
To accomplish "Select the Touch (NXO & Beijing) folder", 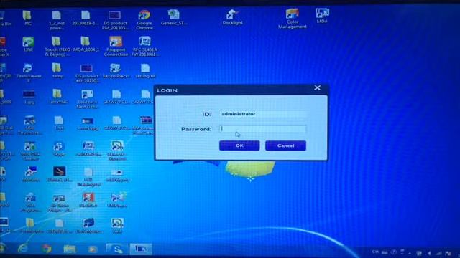I will (x=57, y=46).
